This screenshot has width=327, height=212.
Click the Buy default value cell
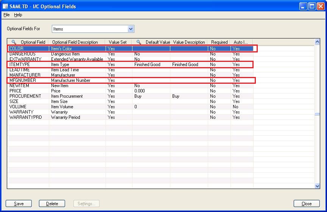click(x=151, y=96)
